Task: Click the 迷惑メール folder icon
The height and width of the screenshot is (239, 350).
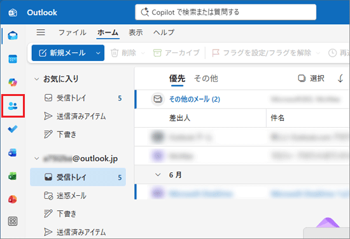Action: [48, 196]
